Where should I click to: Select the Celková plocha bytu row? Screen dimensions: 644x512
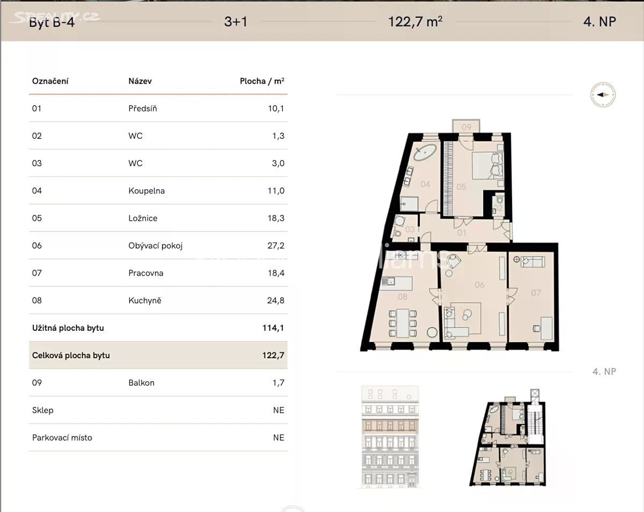tap(158, 355)
